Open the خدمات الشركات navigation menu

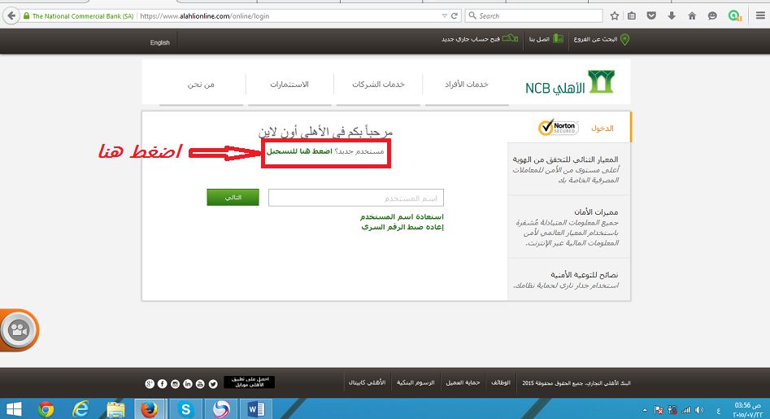click(x=378, y=85)
